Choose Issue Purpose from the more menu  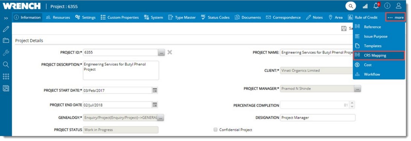(x=379, y=37)
